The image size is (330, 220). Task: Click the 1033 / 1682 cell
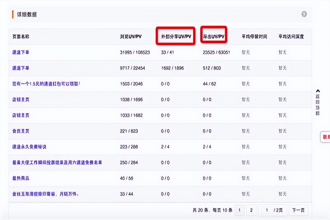131,115
